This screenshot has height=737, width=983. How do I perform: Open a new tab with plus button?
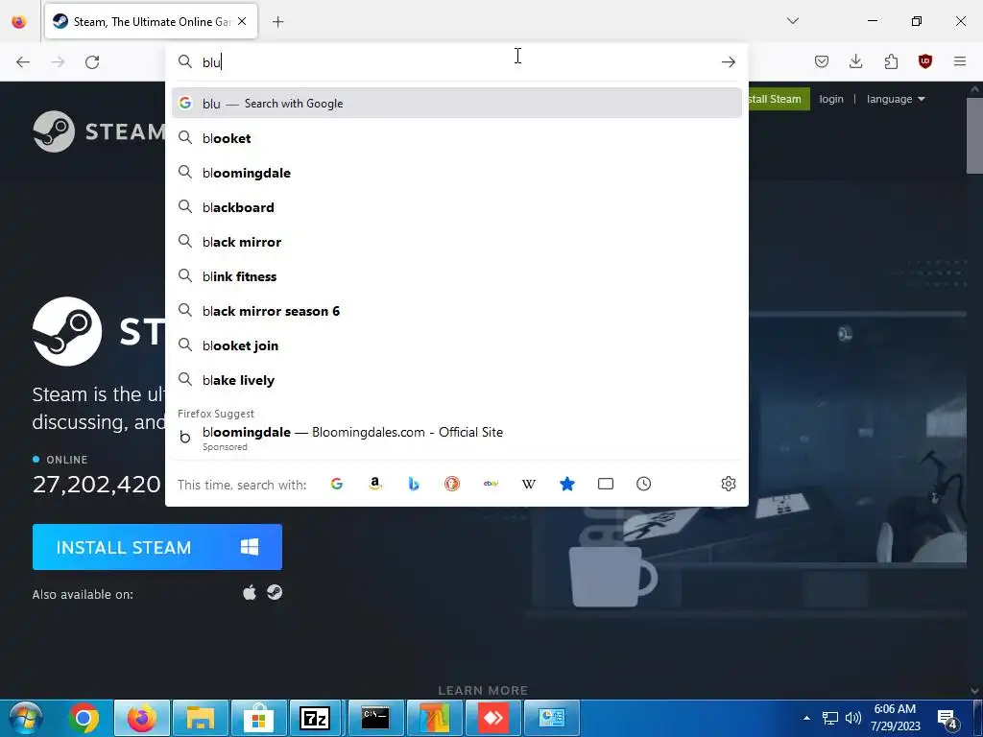coord(277,22)
